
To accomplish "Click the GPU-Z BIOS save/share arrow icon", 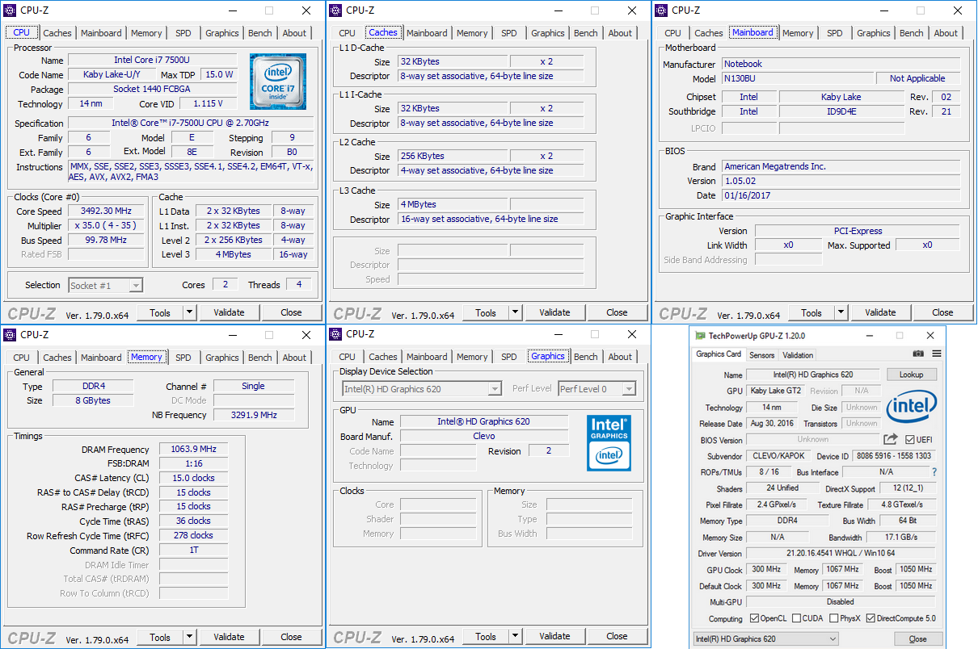I will (x=890, y=439).
